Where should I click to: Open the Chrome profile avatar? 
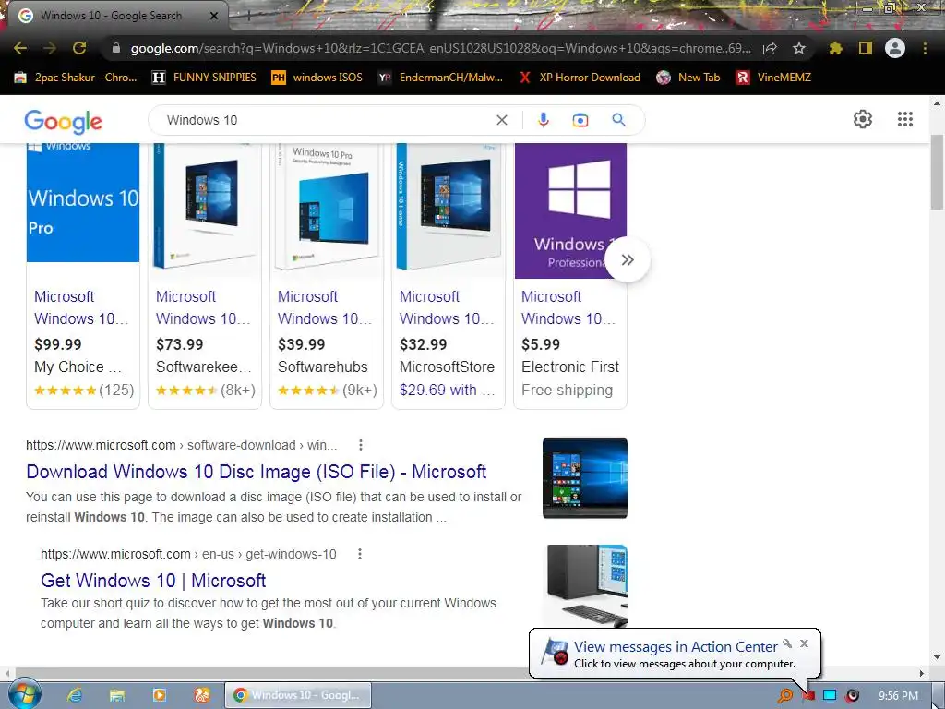[x=895, y=48]
